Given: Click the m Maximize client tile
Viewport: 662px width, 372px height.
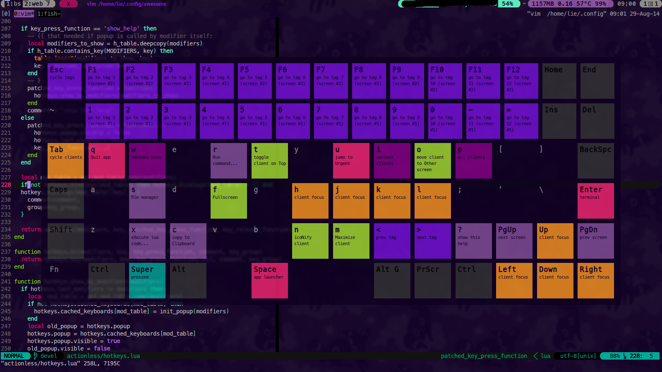Looking at the screenshot, I should click(x=351, y=241).
